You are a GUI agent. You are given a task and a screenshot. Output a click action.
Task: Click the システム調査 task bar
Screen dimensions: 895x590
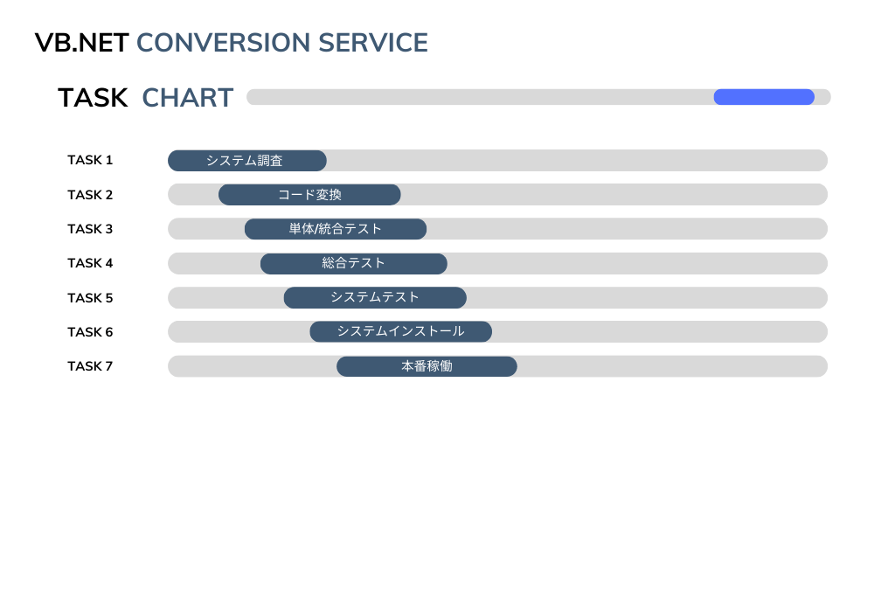pos(246,161)
